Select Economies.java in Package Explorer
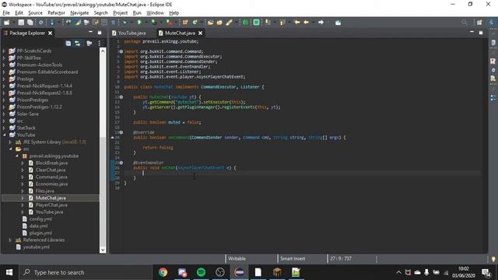 (x=51, y=184)
